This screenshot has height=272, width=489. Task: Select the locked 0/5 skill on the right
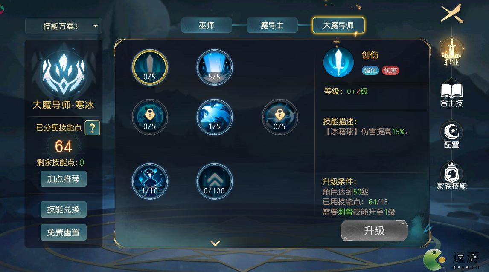coord(279,117)
